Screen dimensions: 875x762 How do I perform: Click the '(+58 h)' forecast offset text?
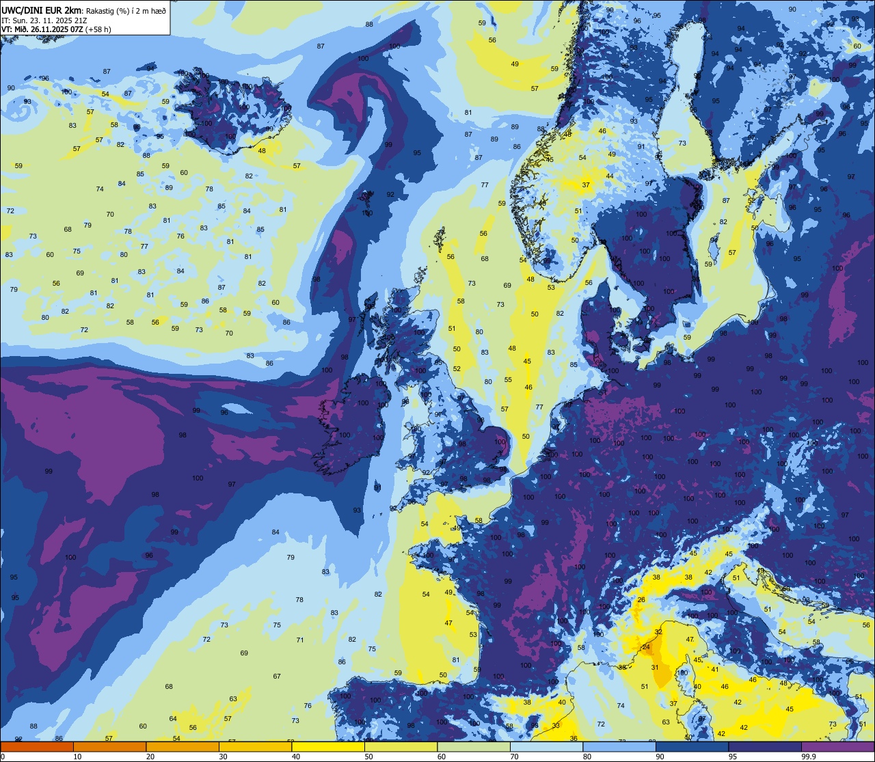coord(98,29)
